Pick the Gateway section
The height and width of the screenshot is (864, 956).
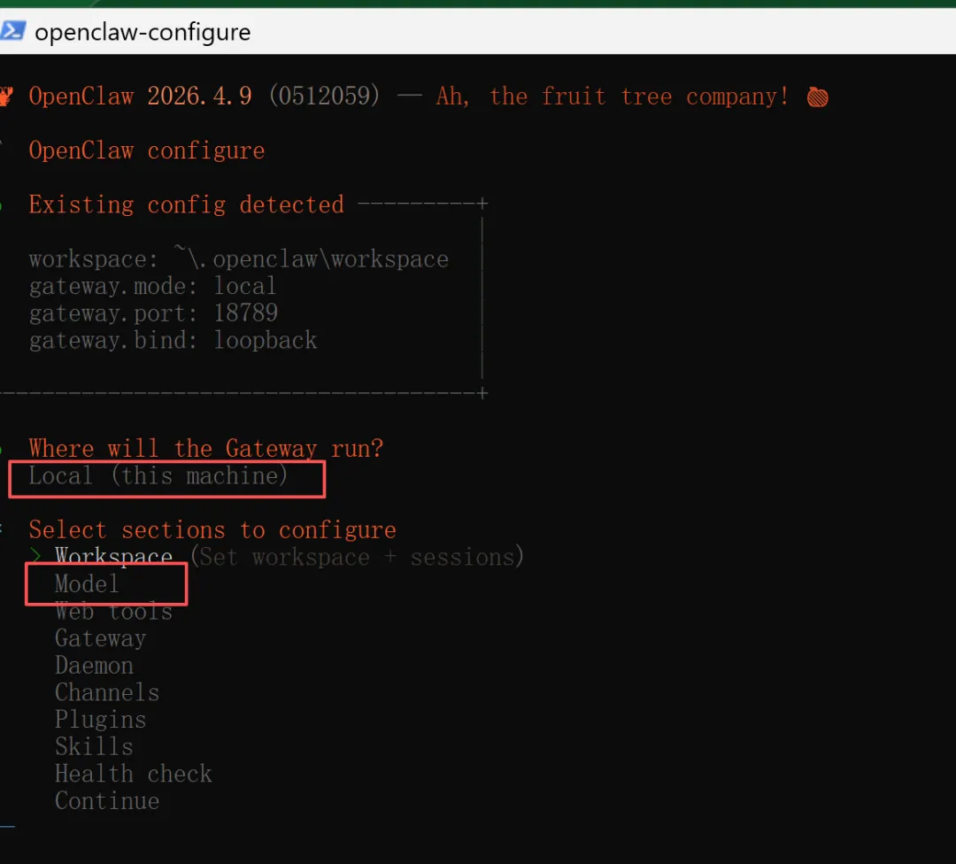(101, 638)
